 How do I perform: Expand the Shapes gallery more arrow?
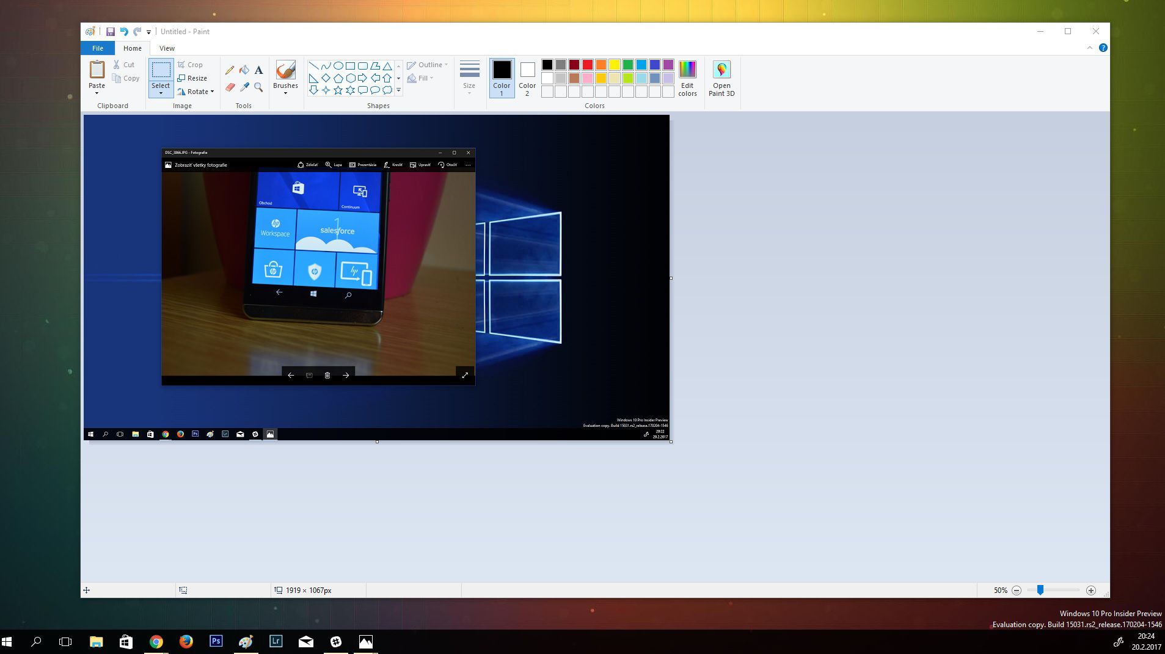(x=398, y=90)
